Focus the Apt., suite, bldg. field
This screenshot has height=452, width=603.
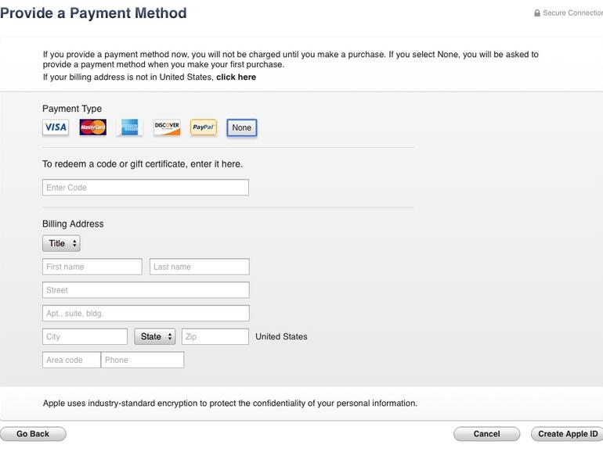pyautogui.click(x=146, y=314)
